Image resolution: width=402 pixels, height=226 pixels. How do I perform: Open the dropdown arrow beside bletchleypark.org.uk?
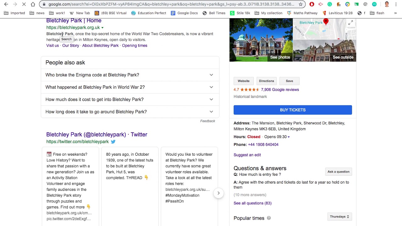click(x=102, y=28)
